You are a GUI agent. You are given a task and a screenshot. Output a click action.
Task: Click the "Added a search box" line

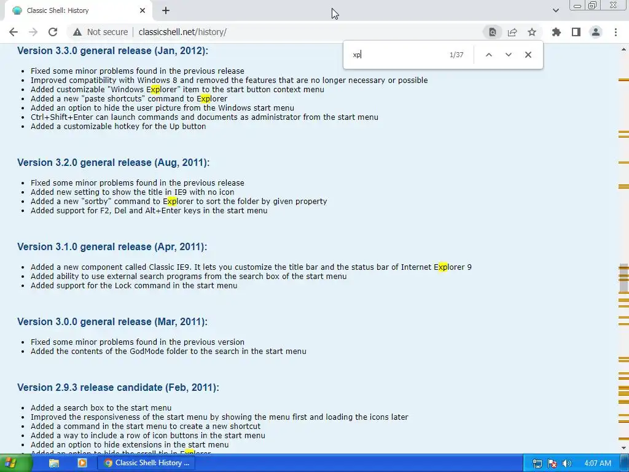pos(101,408)
